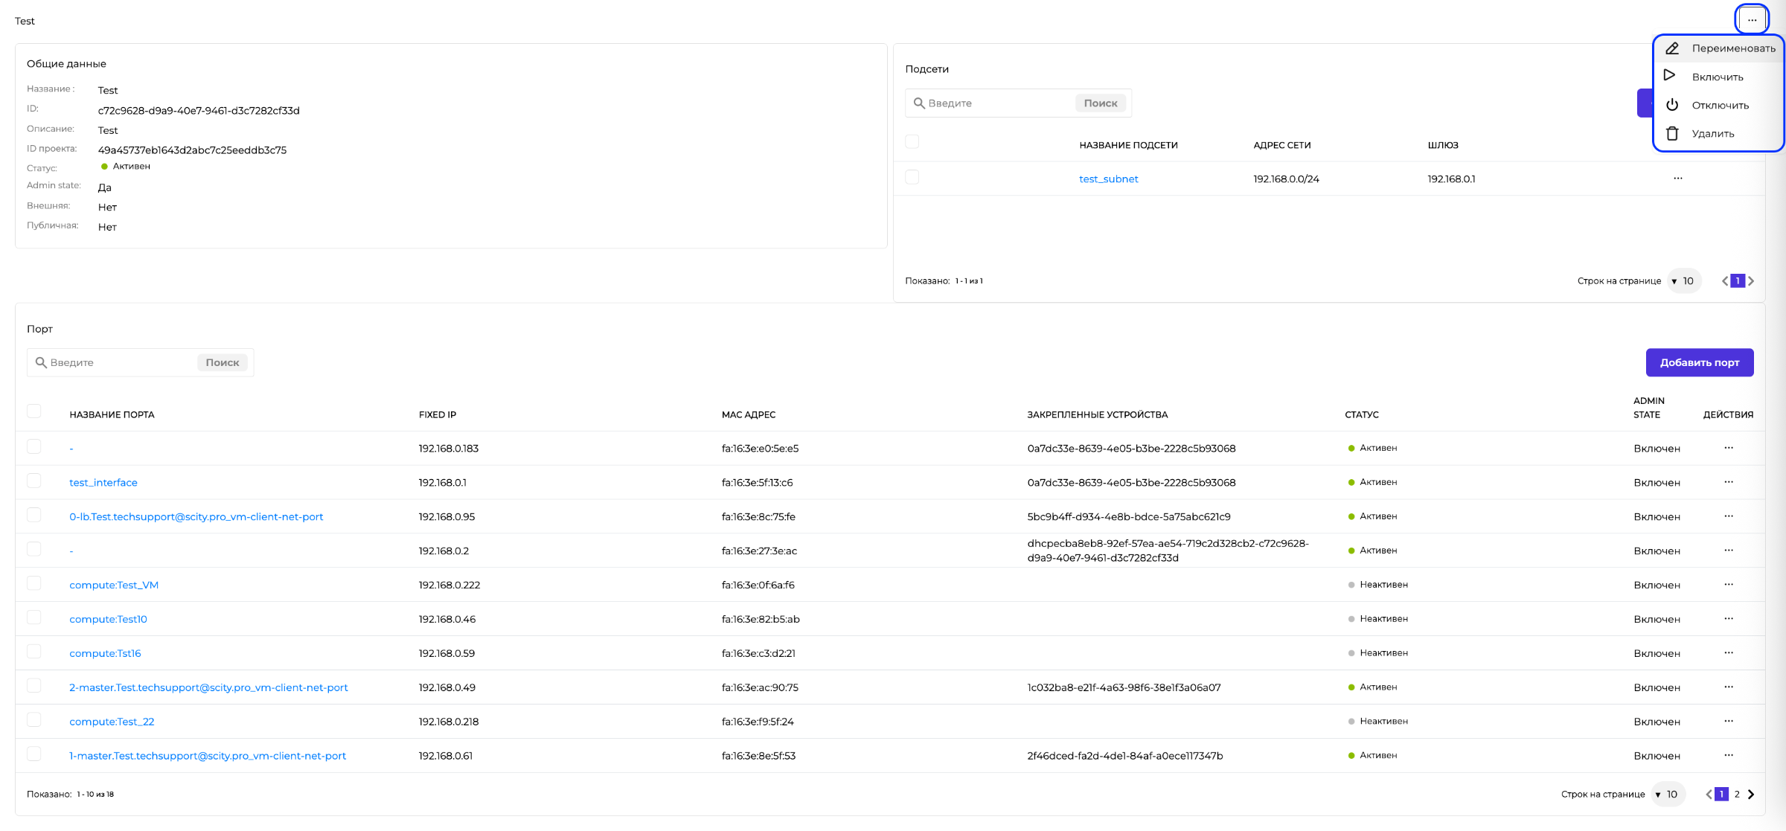Select Отключить from the context menu

1720,106
